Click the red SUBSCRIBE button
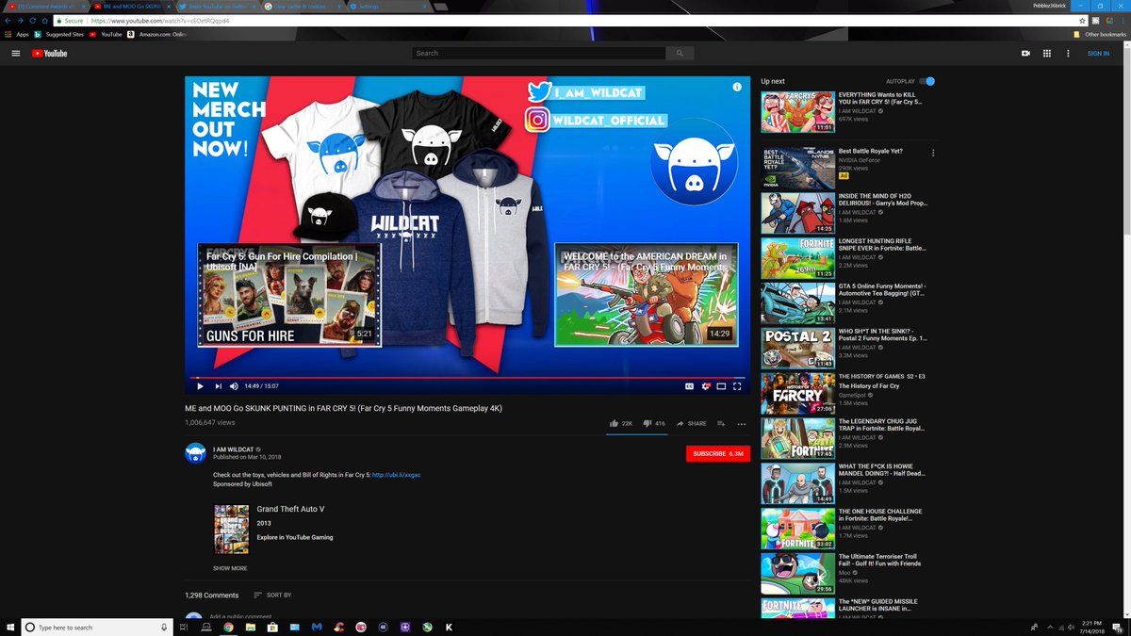The width and height of the screenshot is (1131, 636). [718, 453]
